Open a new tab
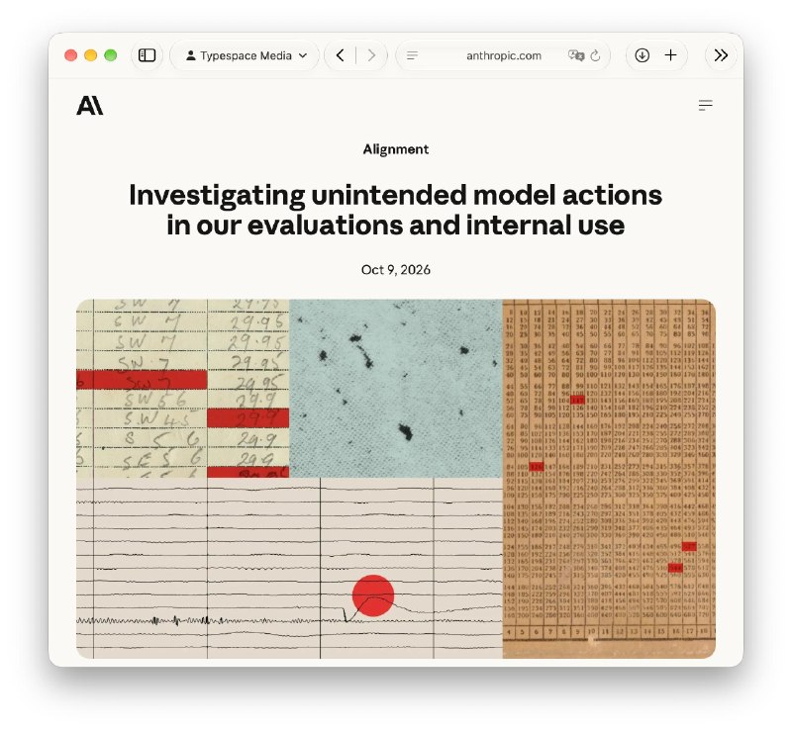 click(x=671, y=55)
